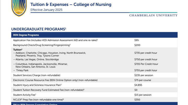Click the $4,895 insurance plan amount
Viewport: 188px width, 105px height.
point(138,85)
